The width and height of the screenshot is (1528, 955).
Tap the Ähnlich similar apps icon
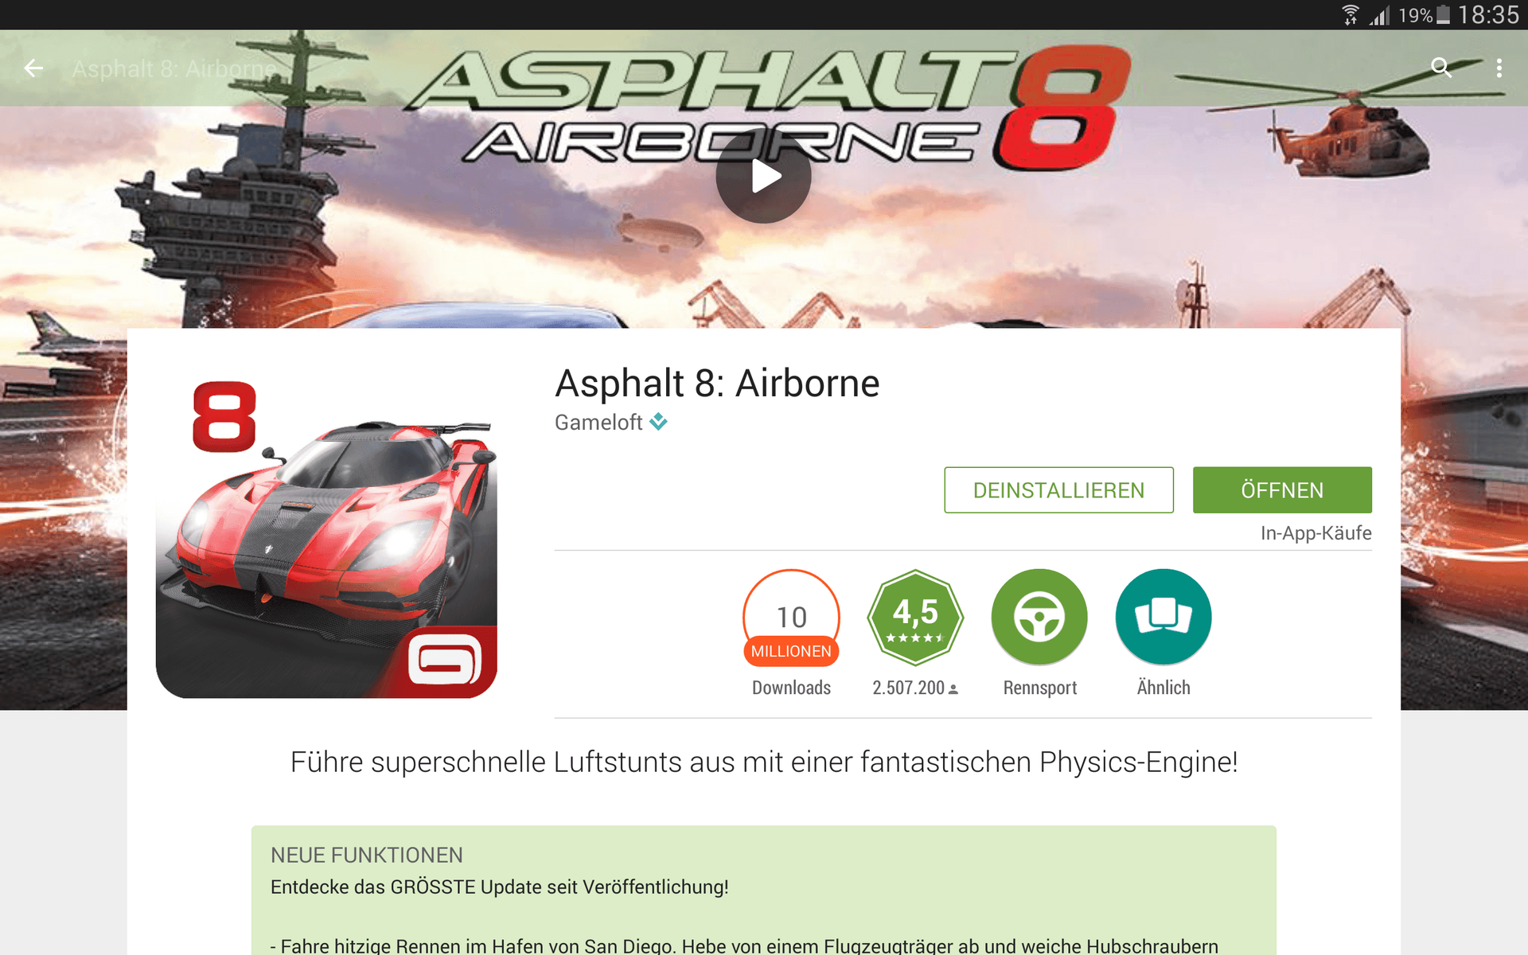pyautogui.click(x=1164, y=618)
